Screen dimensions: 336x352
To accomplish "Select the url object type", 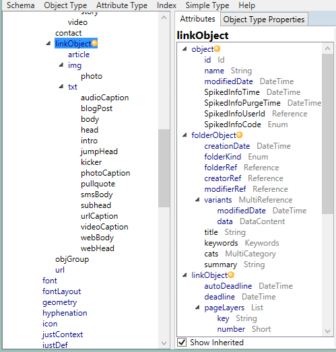I will (60, 270).
